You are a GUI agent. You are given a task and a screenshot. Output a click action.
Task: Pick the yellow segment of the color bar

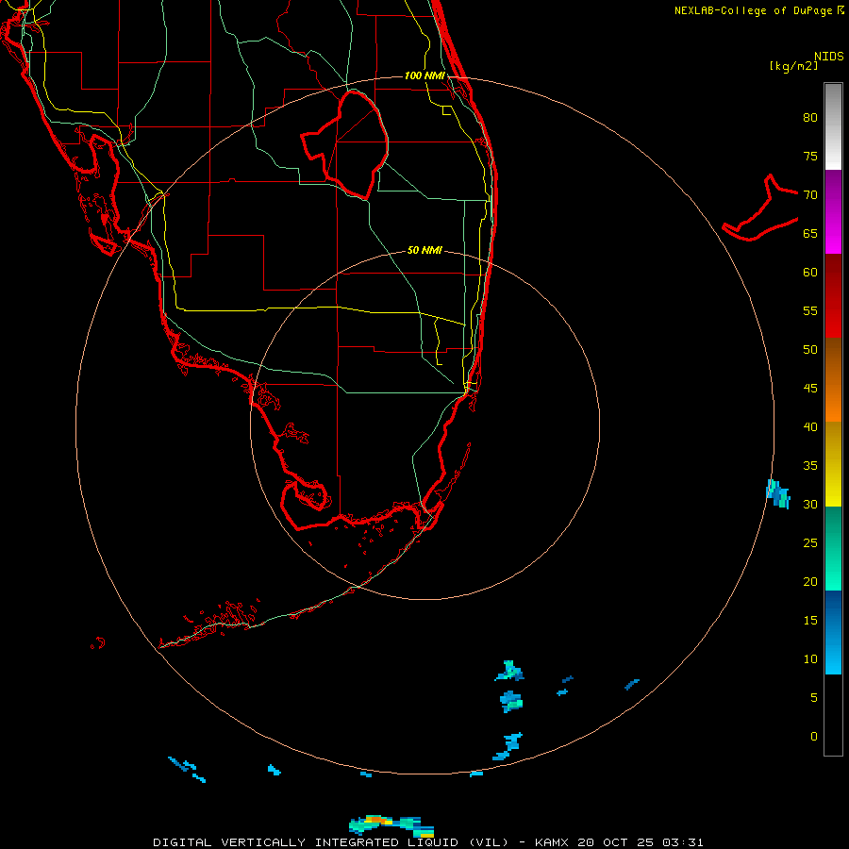pyautogui.click(x=833, y=464)
